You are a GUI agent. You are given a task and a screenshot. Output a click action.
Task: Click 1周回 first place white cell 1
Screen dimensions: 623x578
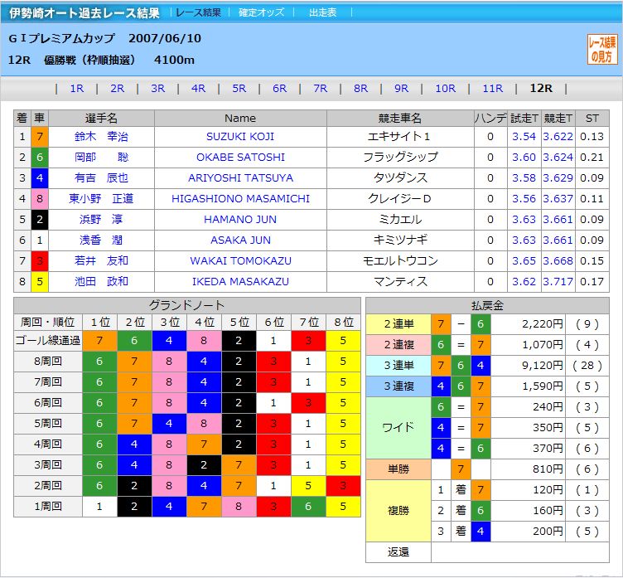(x=99, y=507)
